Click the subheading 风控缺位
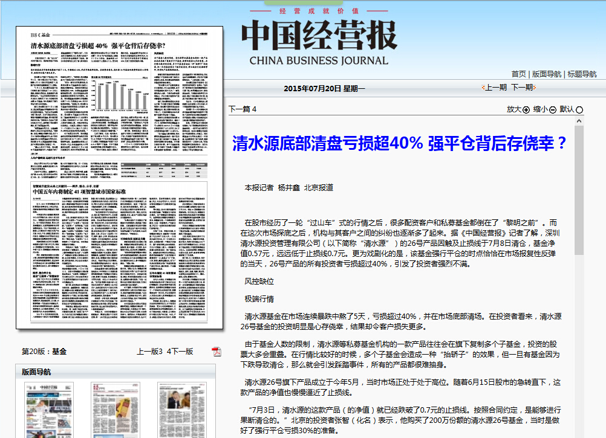 [259, 282]
